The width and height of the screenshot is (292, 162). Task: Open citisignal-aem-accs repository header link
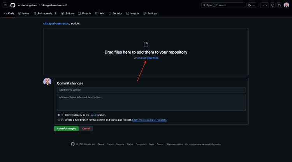coord(53,5)
